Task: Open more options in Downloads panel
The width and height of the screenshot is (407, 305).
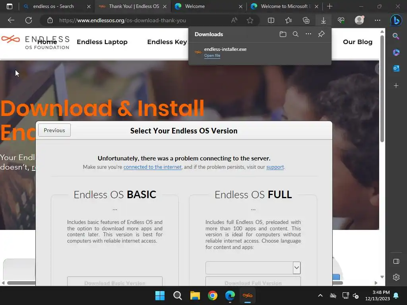Action: click(x=308, y=34)
